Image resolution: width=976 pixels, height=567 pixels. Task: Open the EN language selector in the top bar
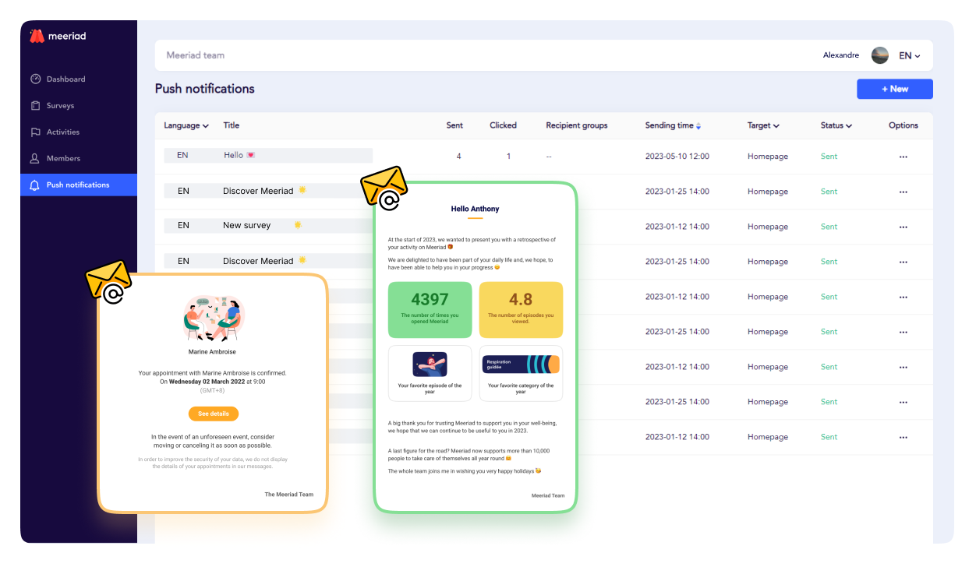click(x=910, y=56)
